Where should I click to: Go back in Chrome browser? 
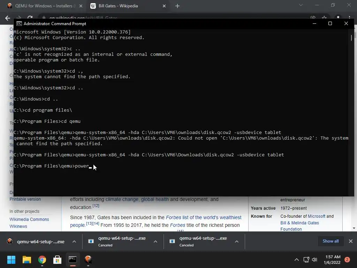point(8,18)
